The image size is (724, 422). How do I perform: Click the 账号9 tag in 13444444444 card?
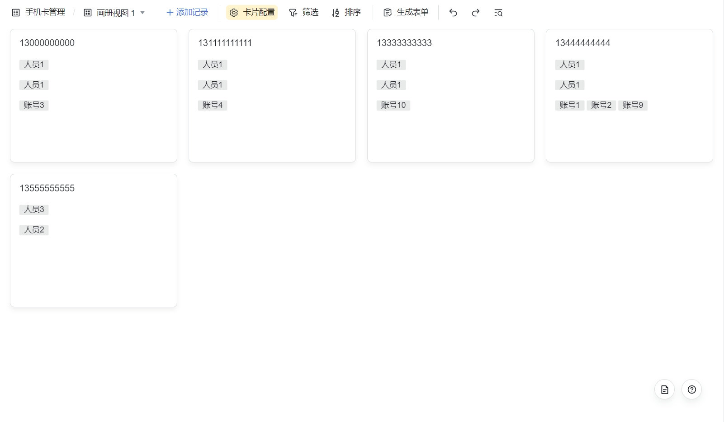click(x=633, y=105)
